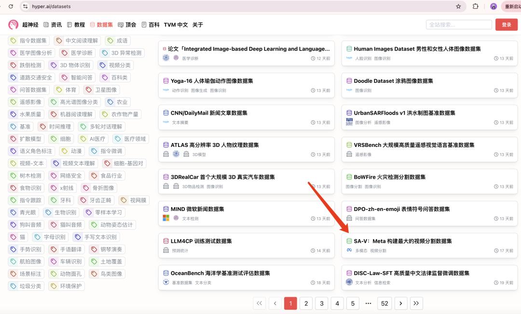
Task: Open TVM 中文 in top navigation
Action: click(x=176, y=25)
